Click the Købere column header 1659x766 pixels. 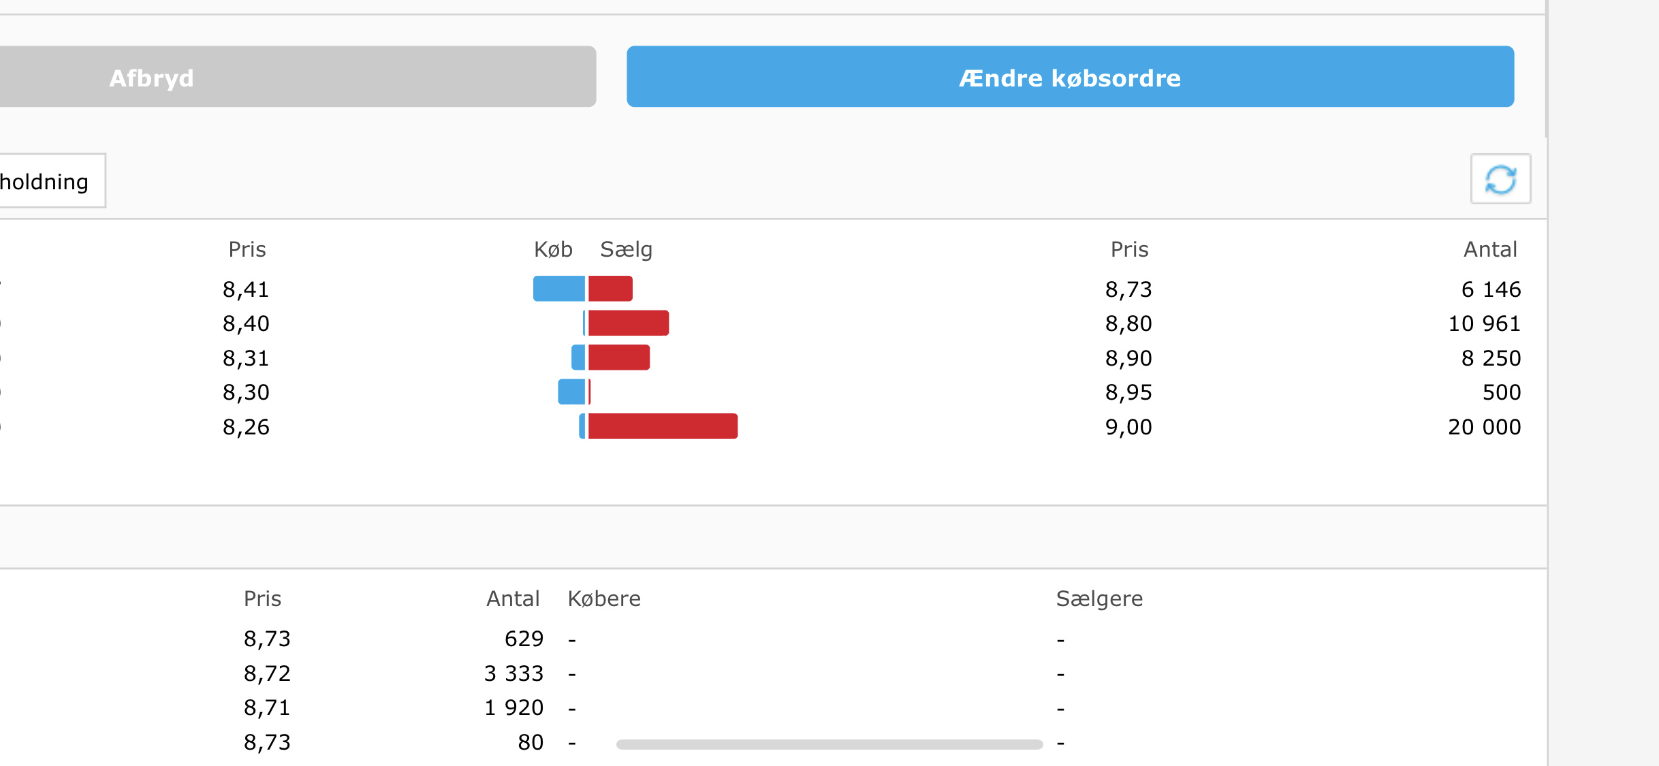coord(604,599)
